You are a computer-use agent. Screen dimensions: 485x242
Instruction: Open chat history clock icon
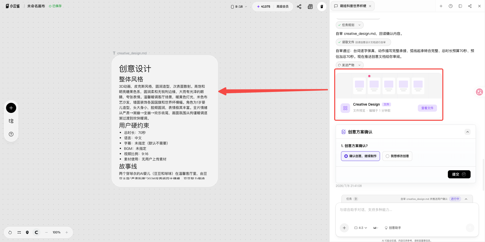coord(451,6)
